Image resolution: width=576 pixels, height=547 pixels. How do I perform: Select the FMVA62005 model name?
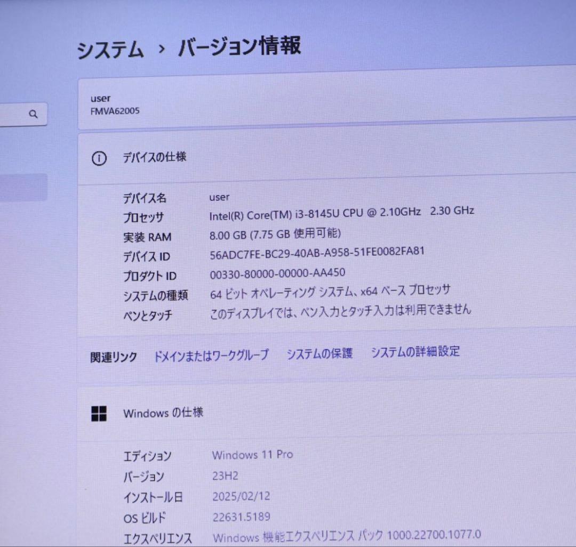(x=115, y=111)
